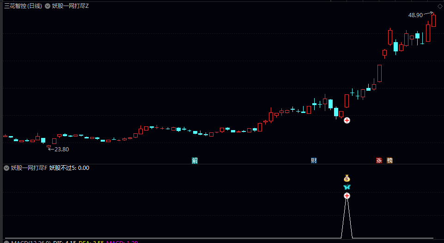
Task: Click the red plus icon atop the indicator spike
Action: coord(347,196)
